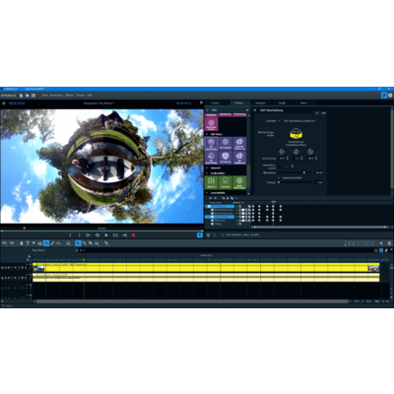Click the open folder icon in toolbar
Image resolution: width=394 pixels, height=394 pixels.
[27, 96]
